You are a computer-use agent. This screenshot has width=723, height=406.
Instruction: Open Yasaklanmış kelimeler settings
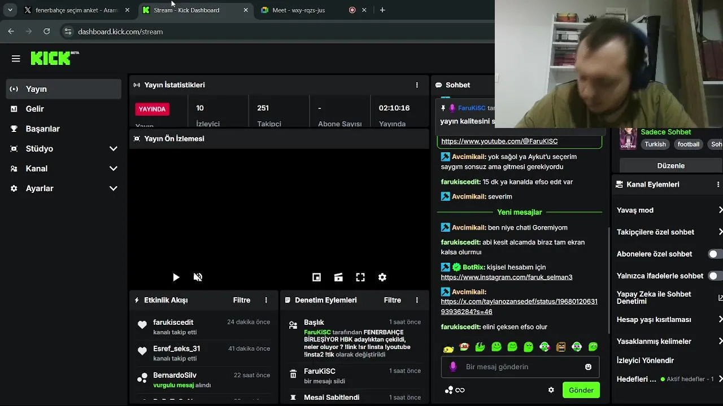[668, 342]
